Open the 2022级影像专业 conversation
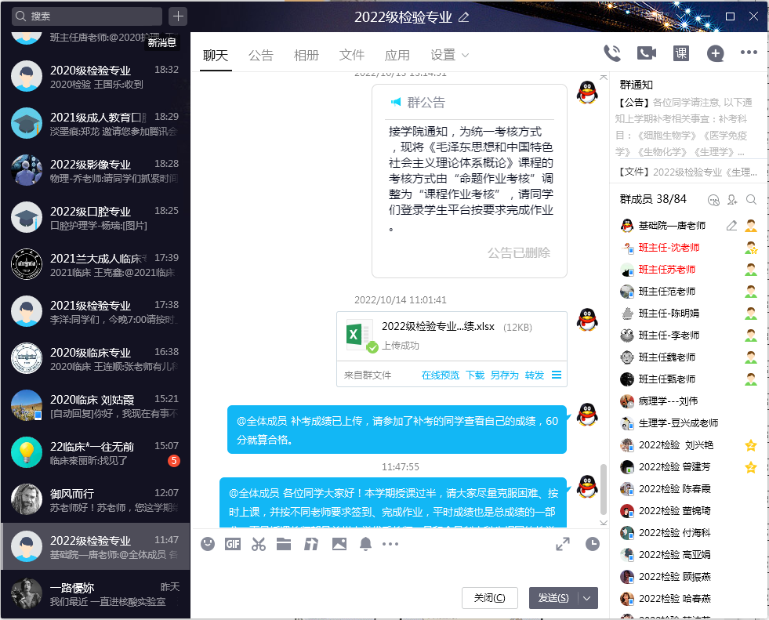 point(95,171)
